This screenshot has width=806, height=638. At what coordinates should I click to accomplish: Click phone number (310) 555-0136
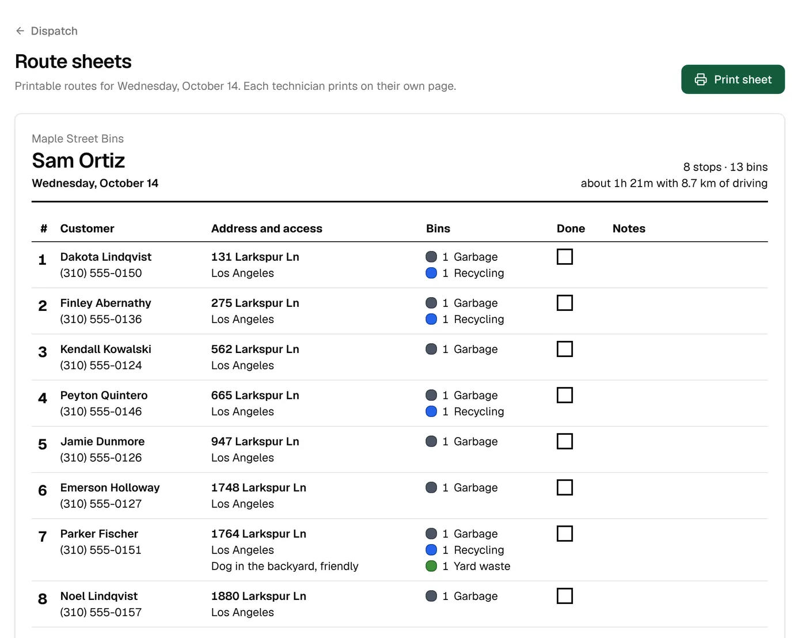(x=101, y=319)
